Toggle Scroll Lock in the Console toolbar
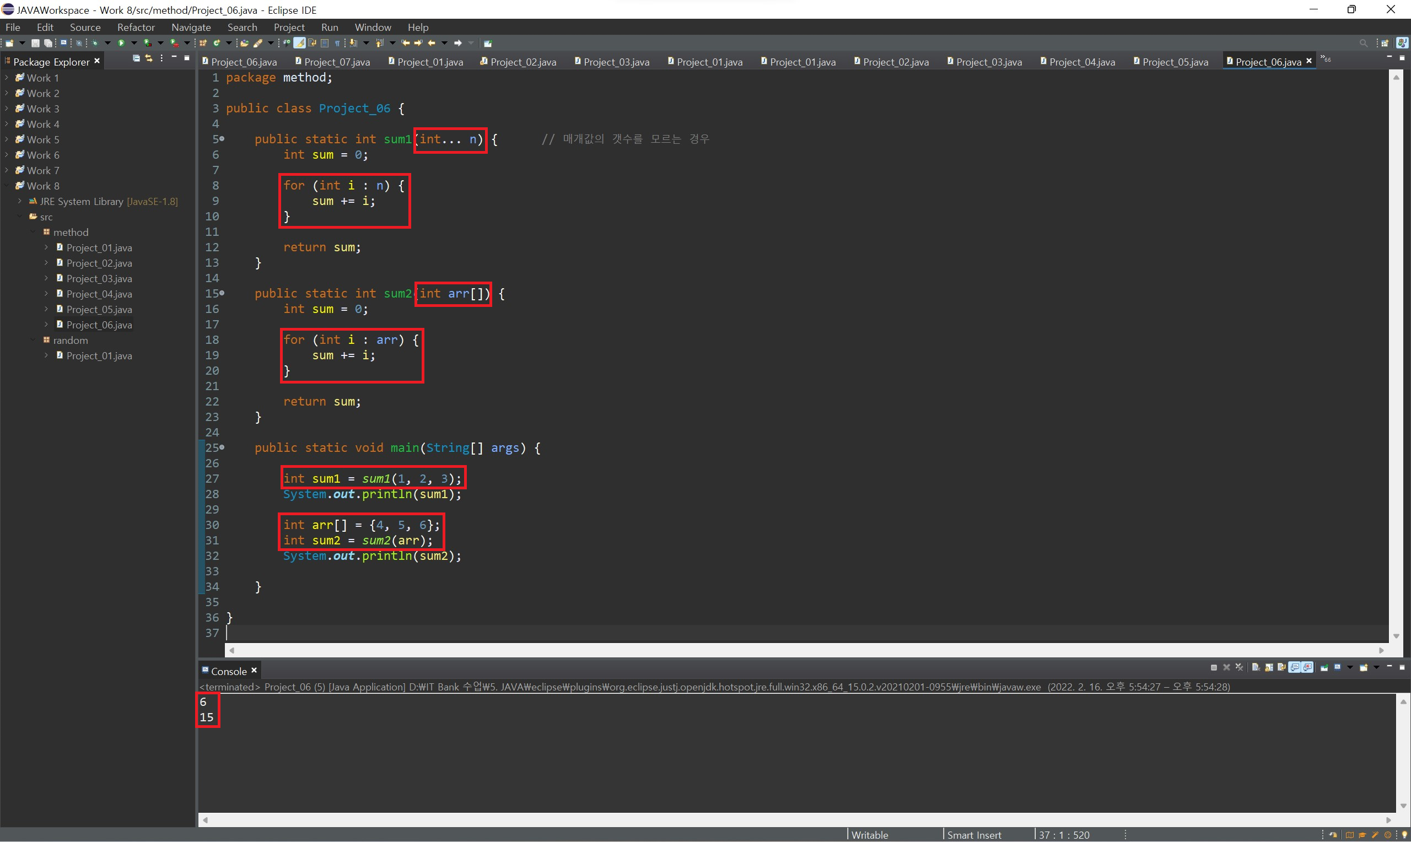Image resolution: width=1411 pixels, height=842 pixels. 1269,668
